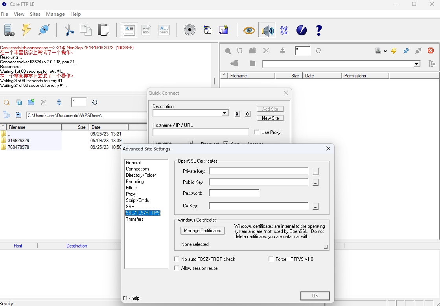440x306 pixels.
Task: Click the New Site button
Action: click(x=270, y=118)
